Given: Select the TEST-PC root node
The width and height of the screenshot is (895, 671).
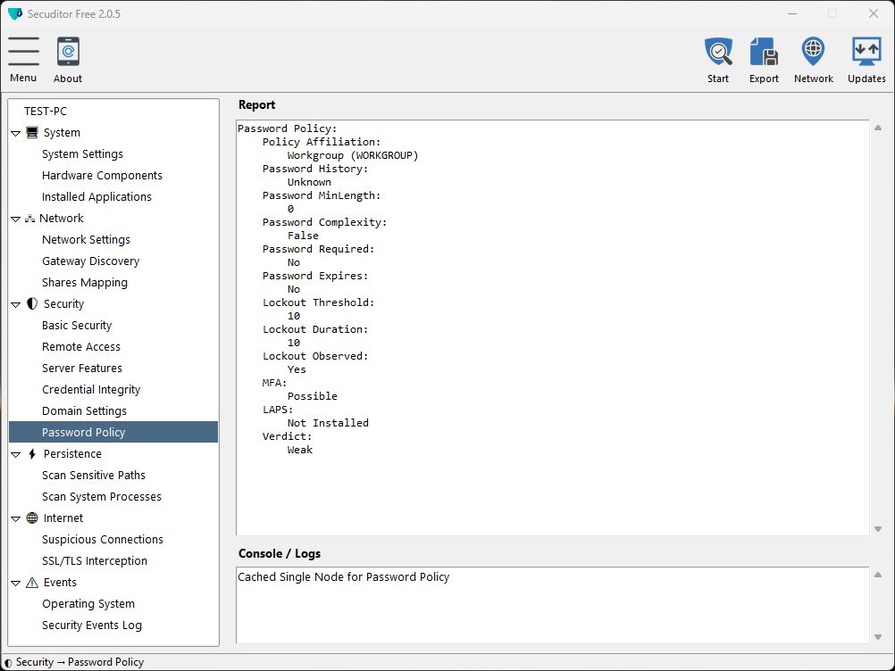Looking at the screenshot, I should [x=46, y=112].
